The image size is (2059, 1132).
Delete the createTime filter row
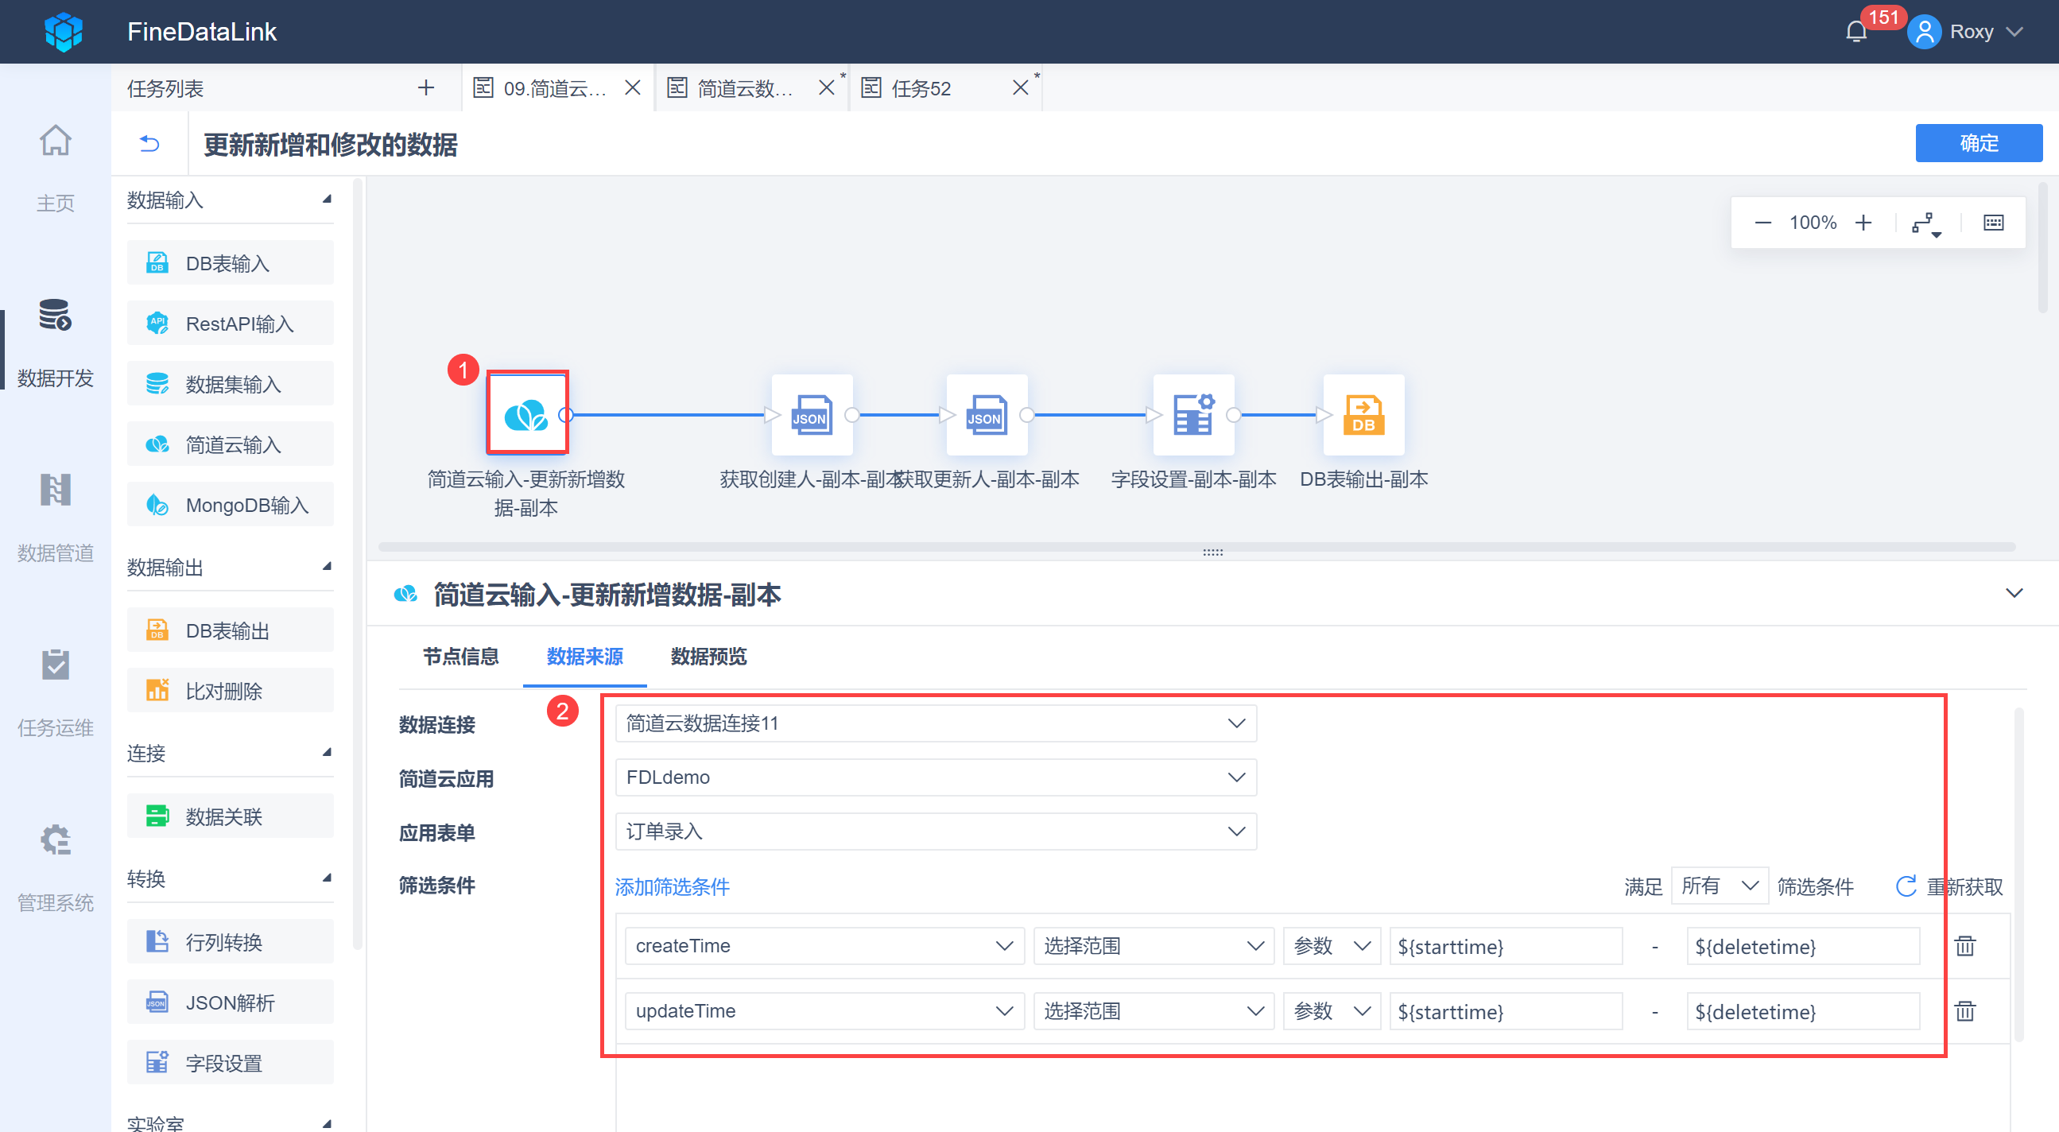[x=1964, y=946]
